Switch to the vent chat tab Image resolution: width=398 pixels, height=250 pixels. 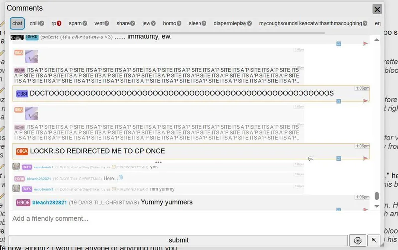(99, 23)
